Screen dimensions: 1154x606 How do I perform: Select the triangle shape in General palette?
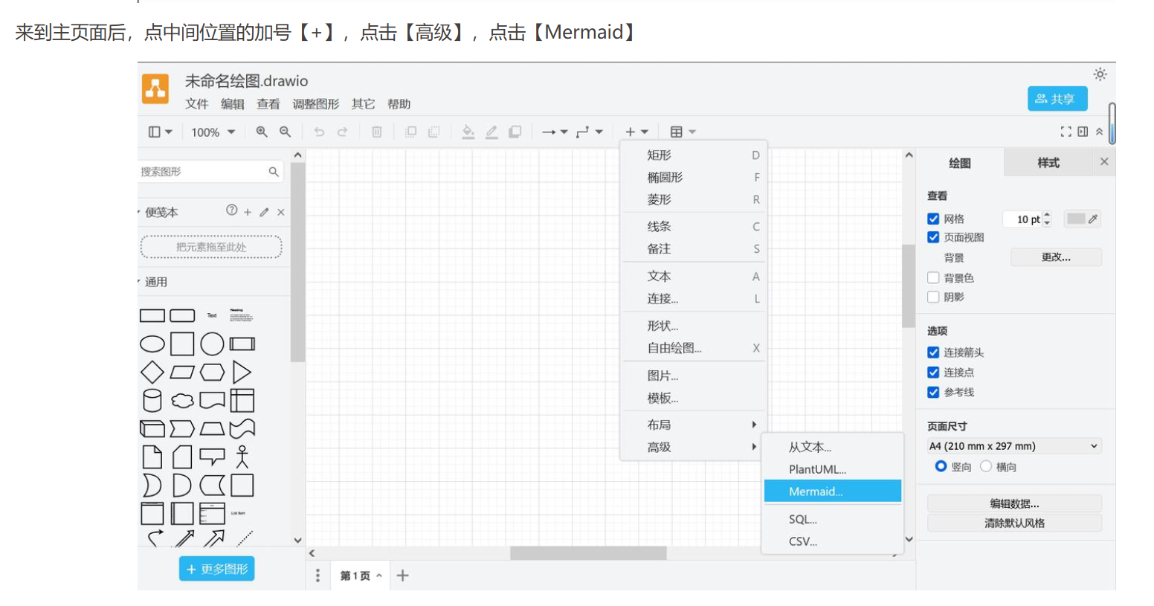click(242, 373)
